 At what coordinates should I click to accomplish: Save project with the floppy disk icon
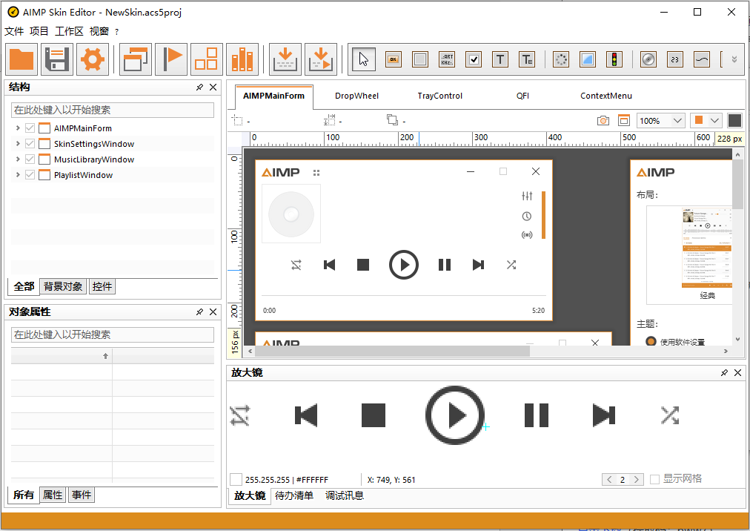click(x=57, y=59)
